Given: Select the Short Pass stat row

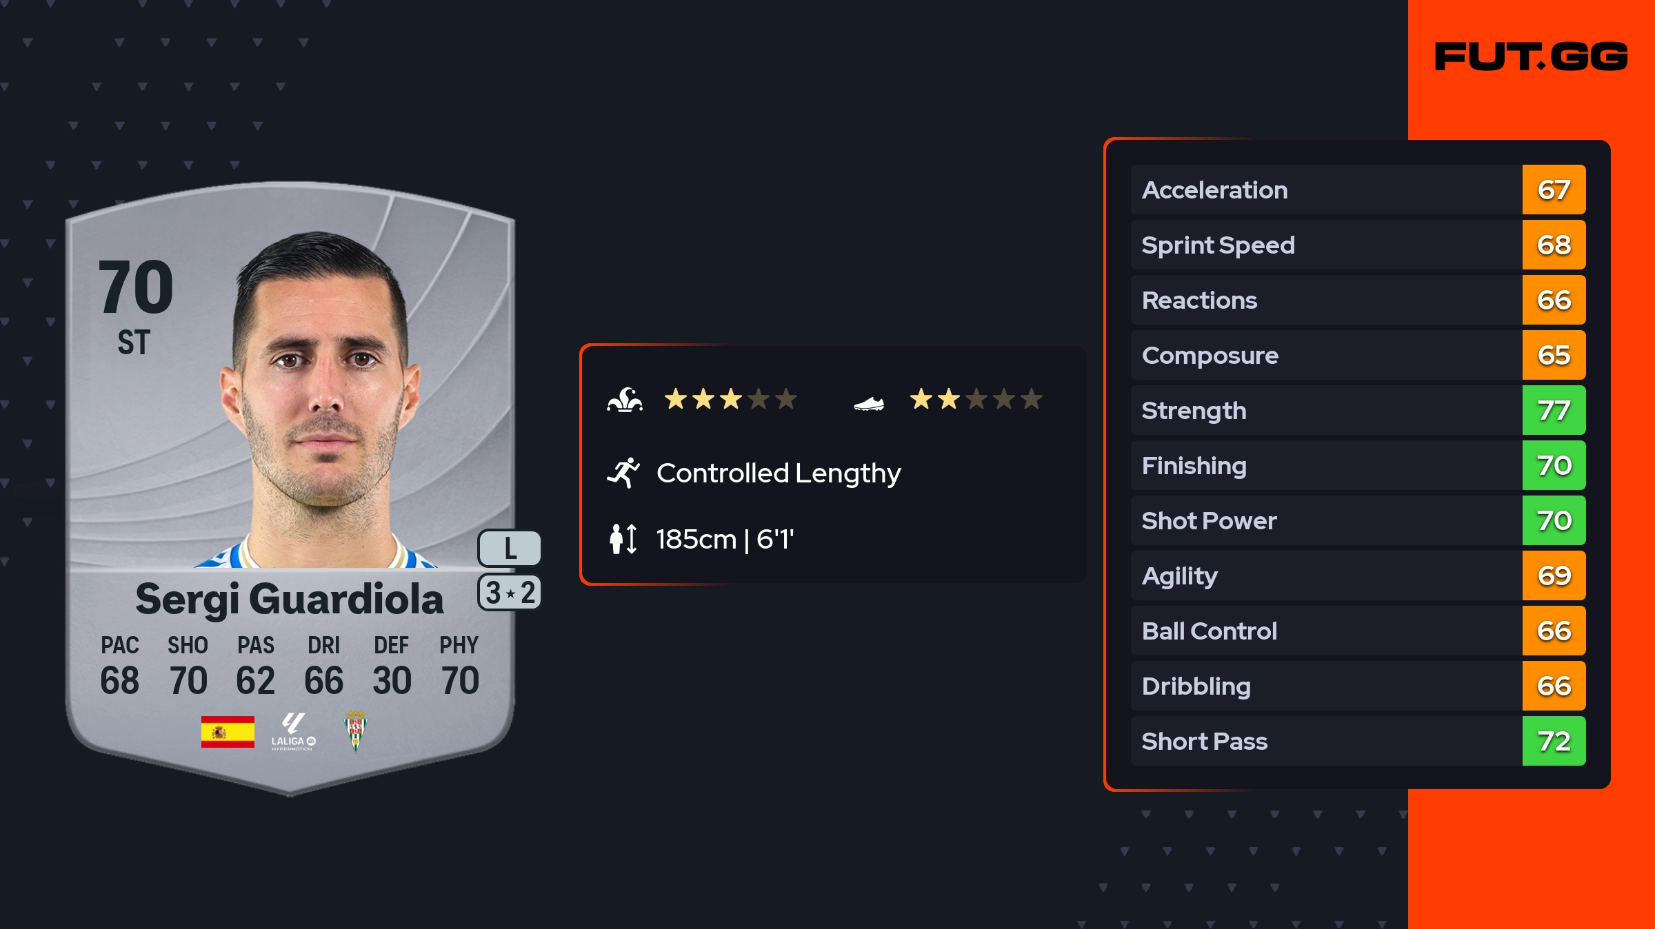Looking at the screenshot, I should (x=1325, y=742).
